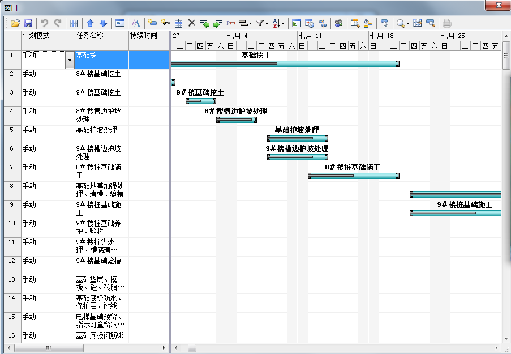Click the Open file folder icon

pos(15,23)
